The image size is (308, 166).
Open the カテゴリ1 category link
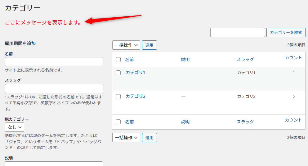[136, 73]
